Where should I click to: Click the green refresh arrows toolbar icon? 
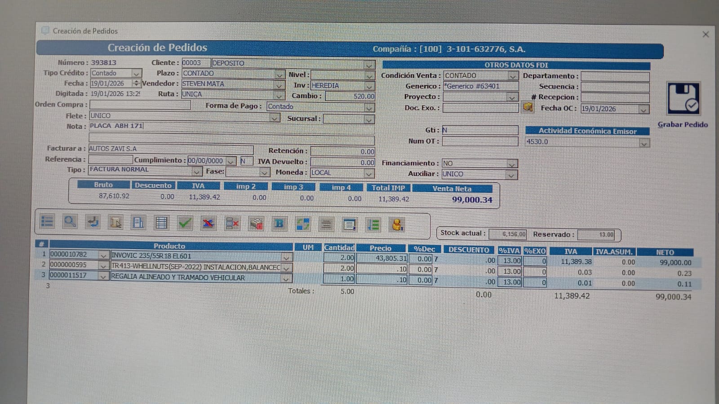point(303,224)
